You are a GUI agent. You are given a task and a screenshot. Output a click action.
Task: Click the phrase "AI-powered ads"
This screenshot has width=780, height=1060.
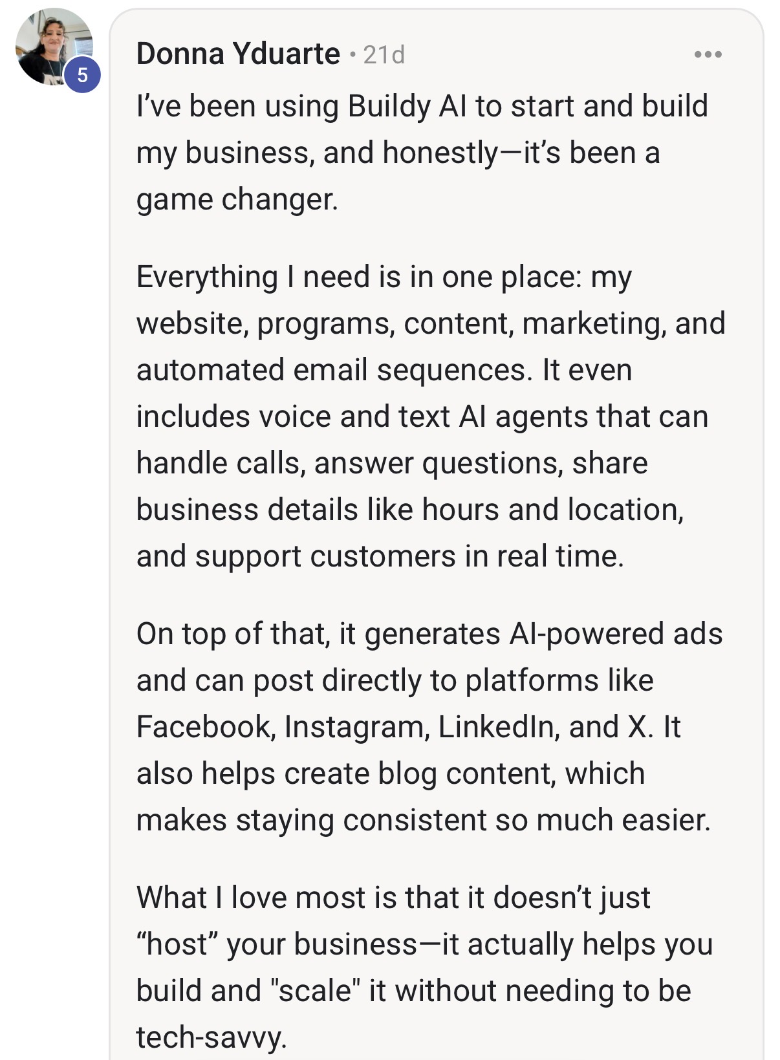pyautogui.click(x=616, y=634)
